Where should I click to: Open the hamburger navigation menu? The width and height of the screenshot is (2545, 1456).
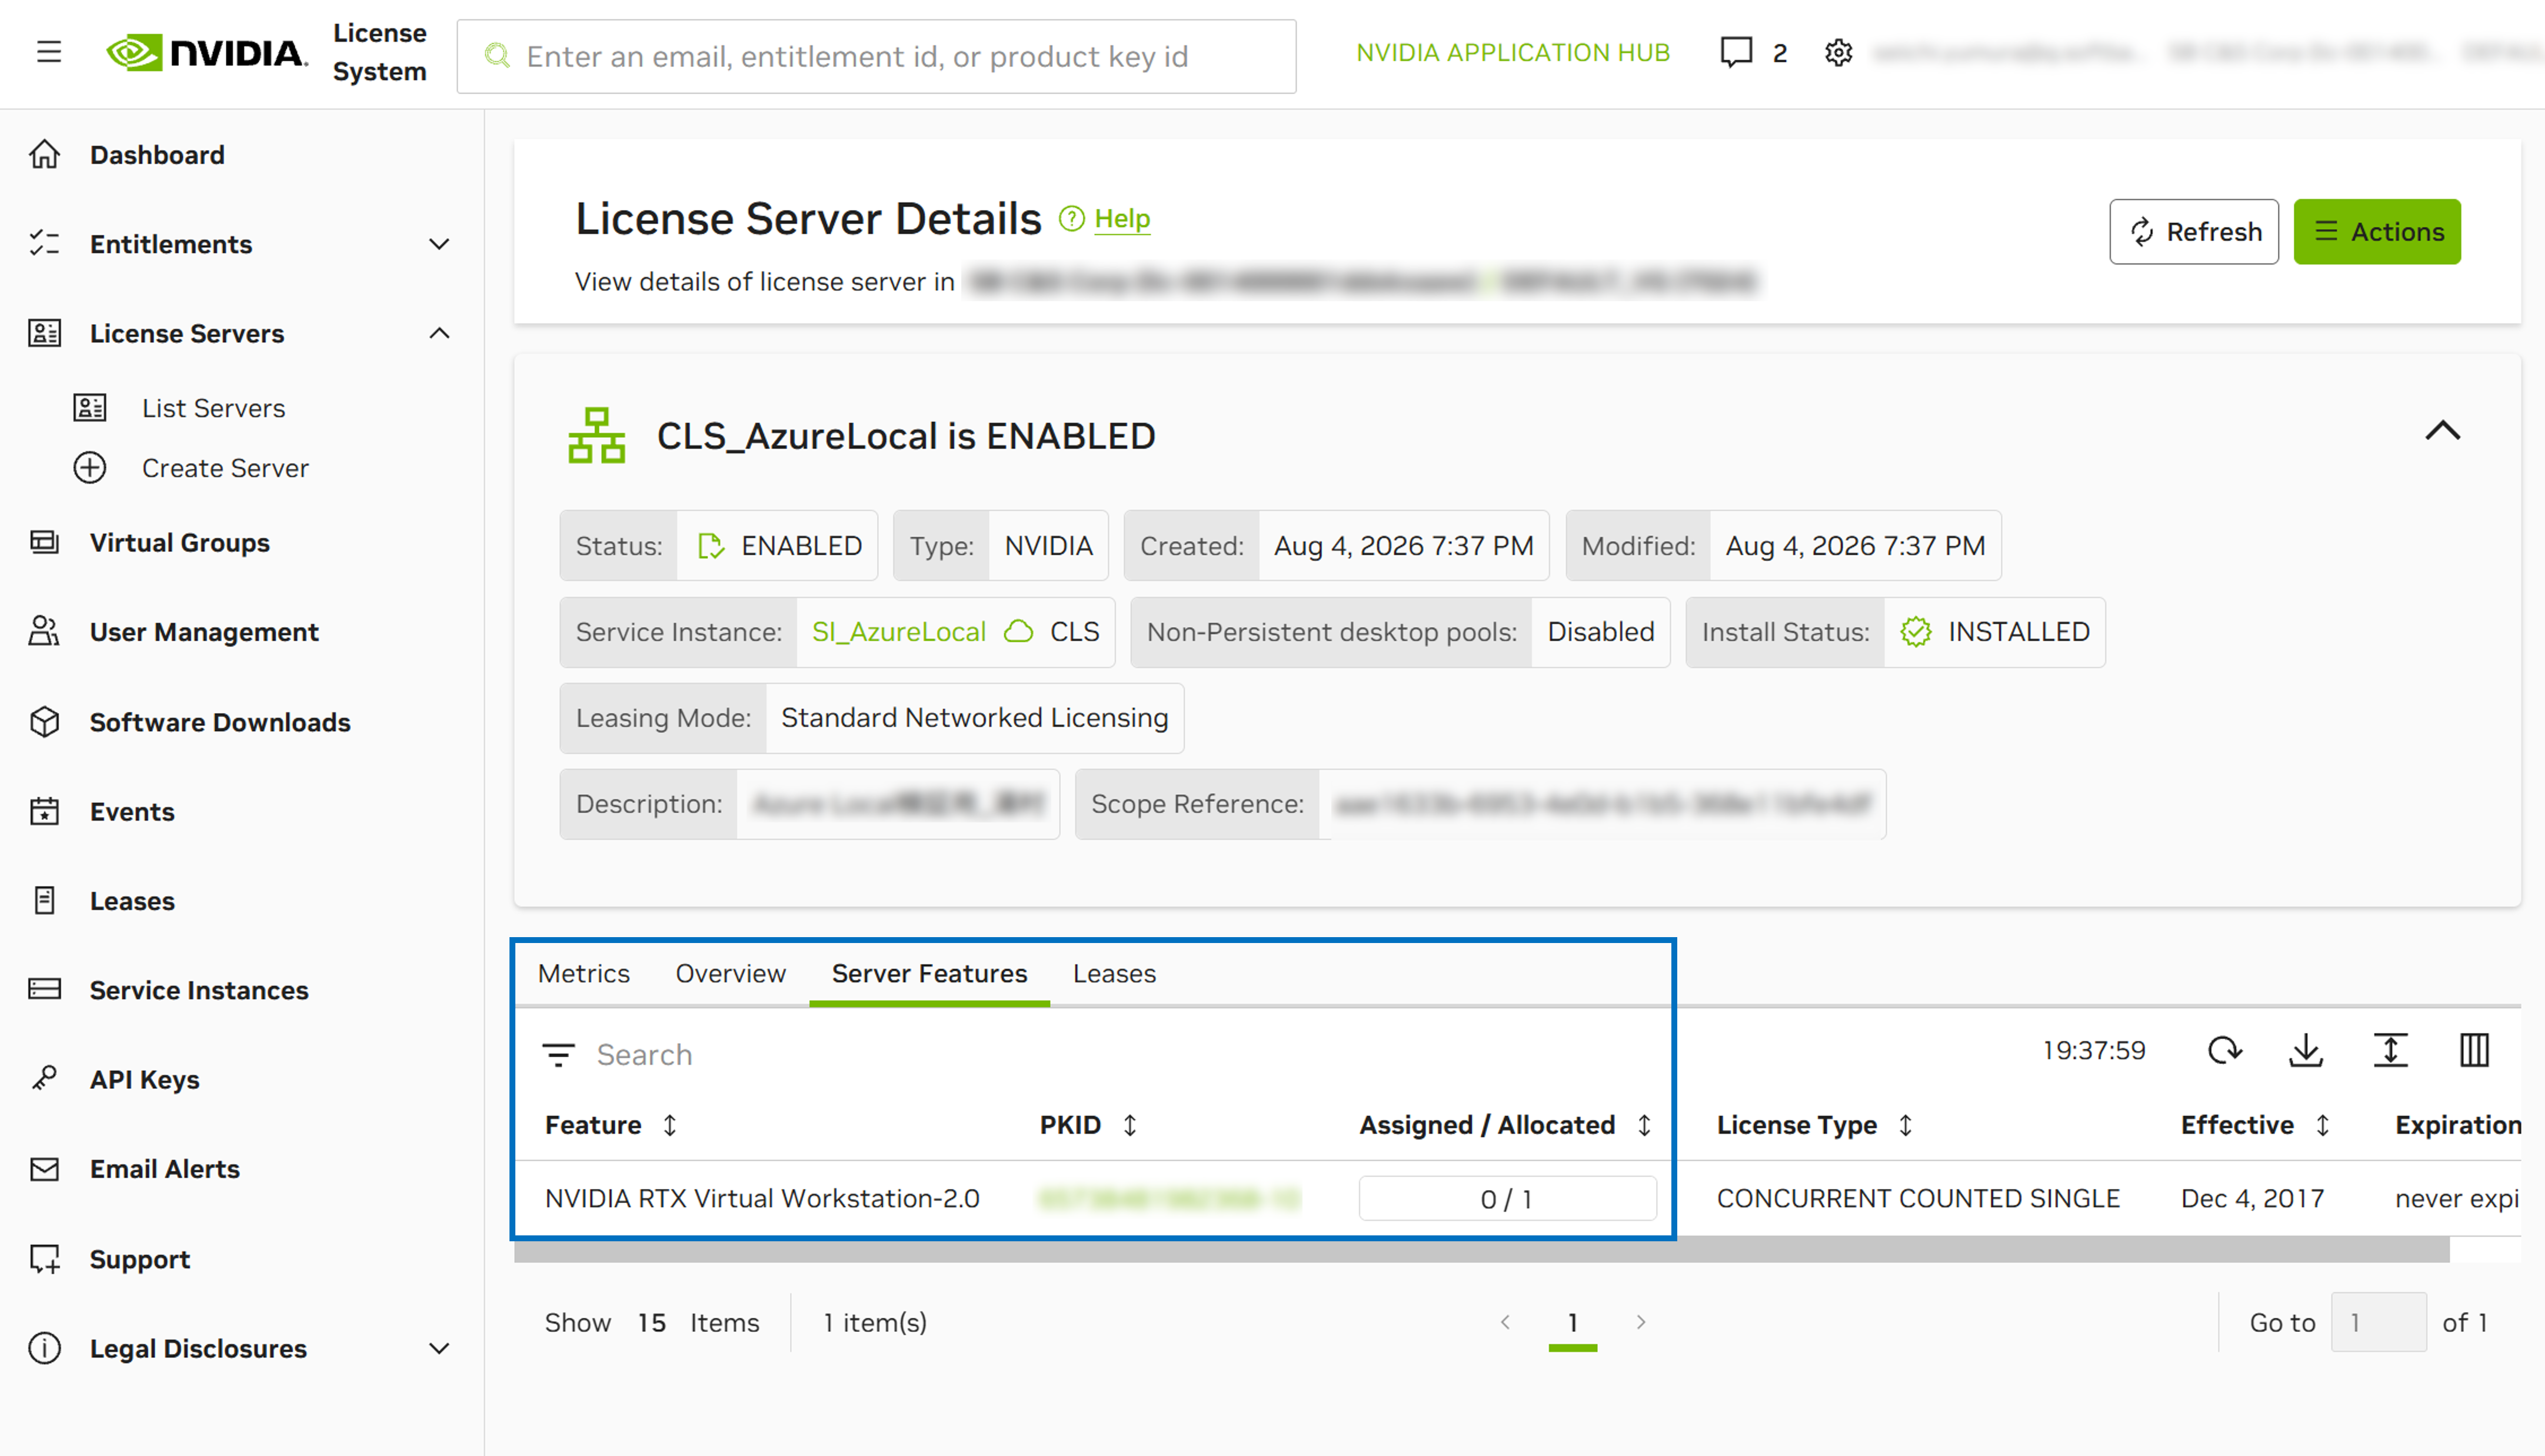tap(48, 52)
